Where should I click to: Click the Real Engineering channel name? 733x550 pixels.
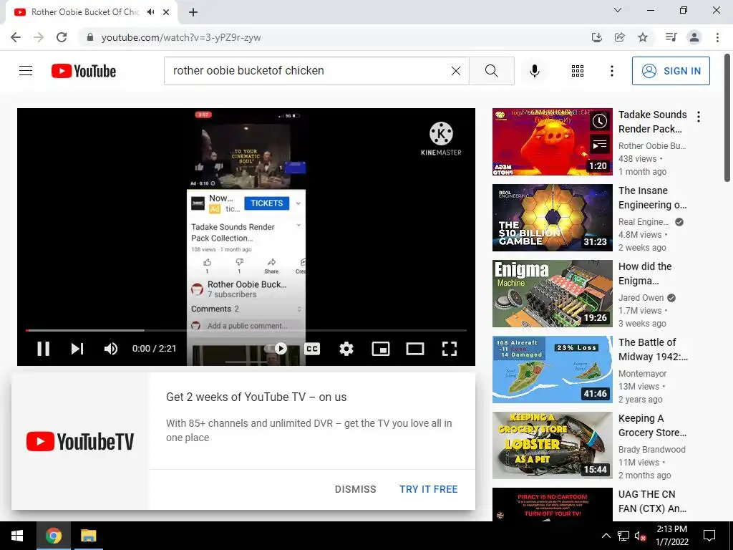[x=644, y=222]
